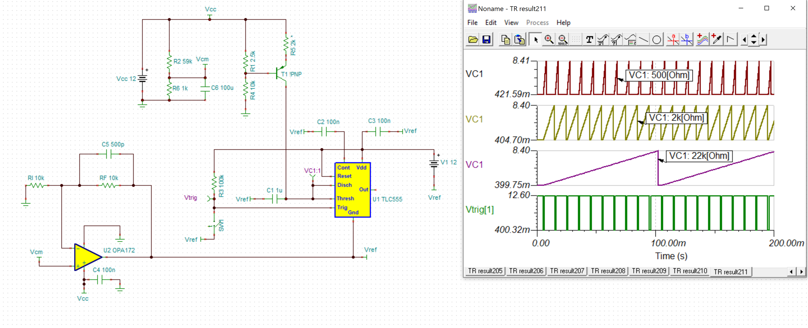The image size is (808, 328).
Task: Copy the diagram using the copy icon
Action: pyautogui.click(x=505, y=39)
